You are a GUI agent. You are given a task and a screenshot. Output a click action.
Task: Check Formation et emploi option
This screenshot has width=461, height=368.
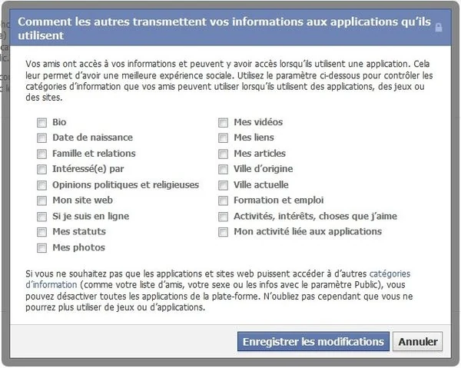pos(223,201)
